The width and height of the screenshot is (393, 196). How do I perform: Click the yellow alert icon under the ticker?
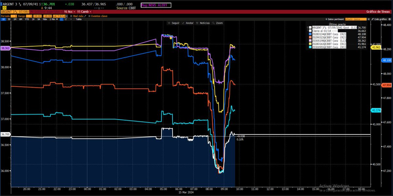[5, 8]
